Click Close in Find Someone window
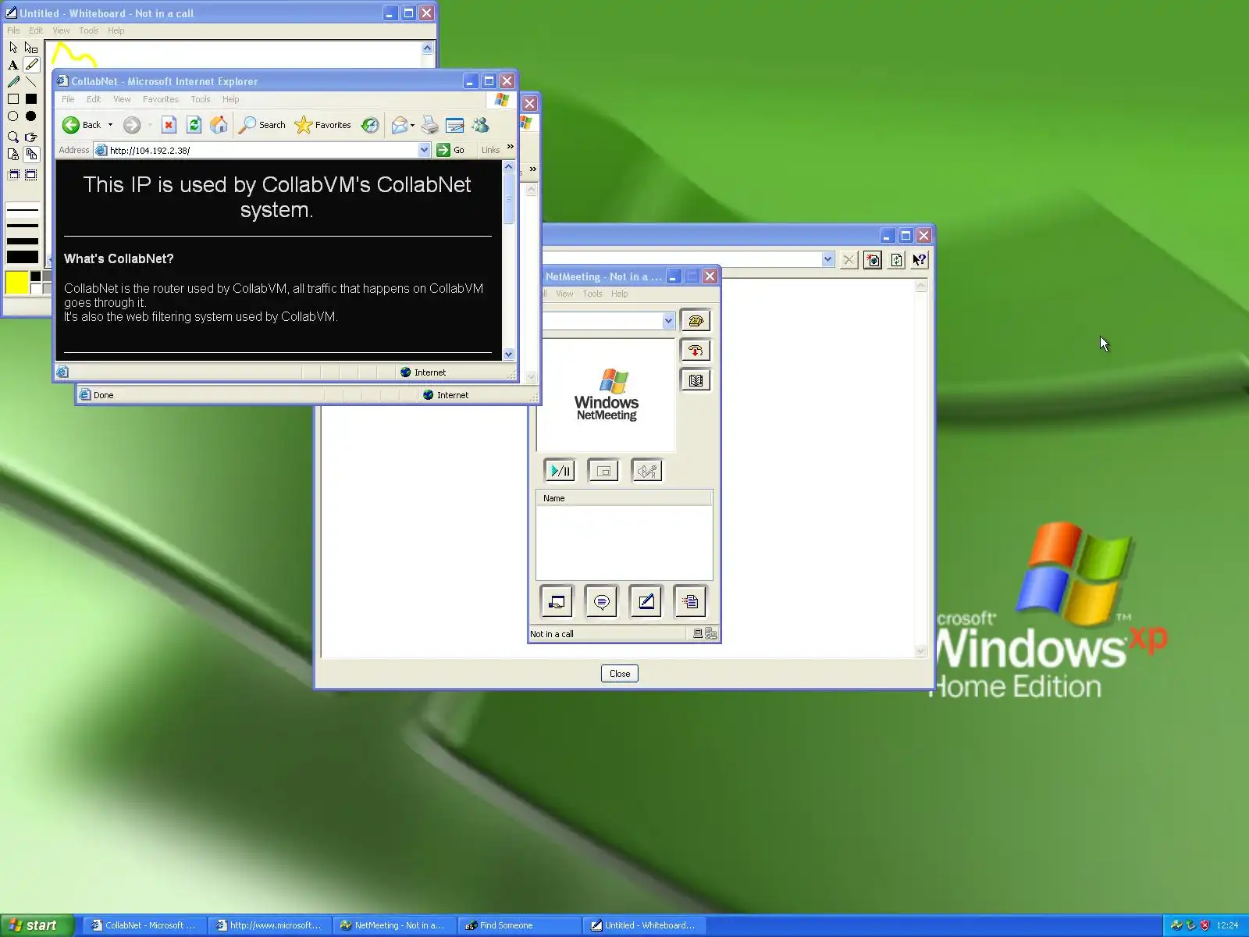 pyautogui.click(x=620, y=673)
